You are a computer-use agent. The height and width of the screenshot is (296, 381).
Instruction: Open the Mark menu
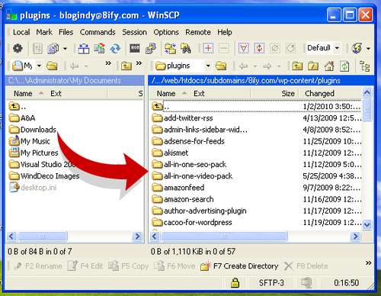[44, 32]
